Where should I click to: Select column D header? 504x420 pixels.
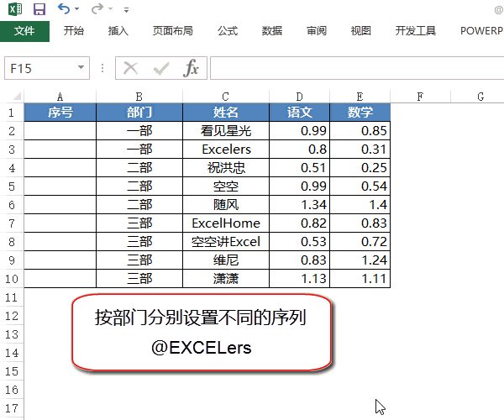300,97
